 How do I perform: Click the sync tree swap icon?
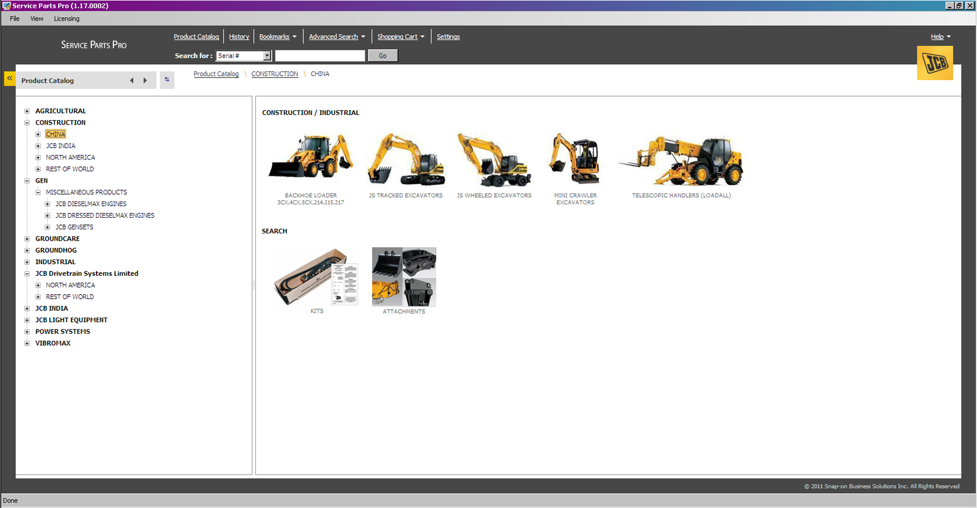point(167,80)
